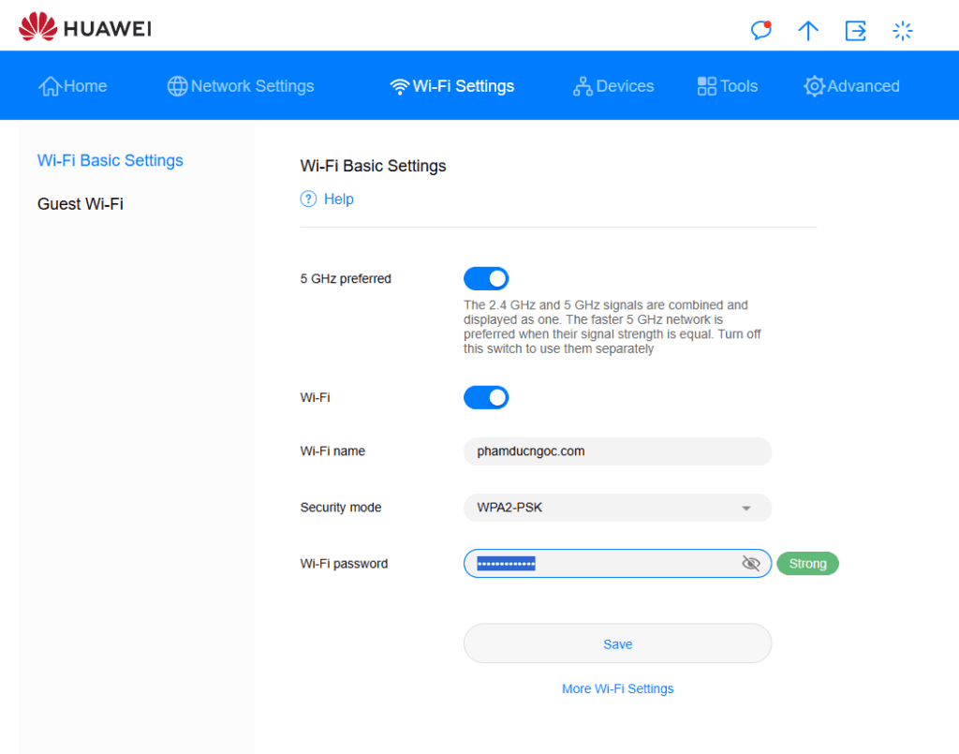Open the Tools tab
The width and height of the screenshot is (959, 754).
(x=727, y=86)
